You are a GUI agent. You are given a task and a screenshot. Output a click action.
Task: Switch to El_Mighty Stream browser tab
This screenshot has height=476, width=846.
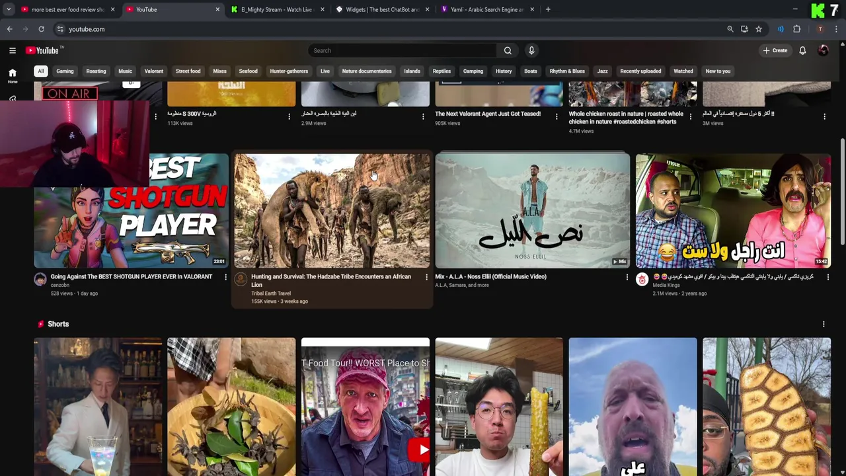(x=277, y=9)
